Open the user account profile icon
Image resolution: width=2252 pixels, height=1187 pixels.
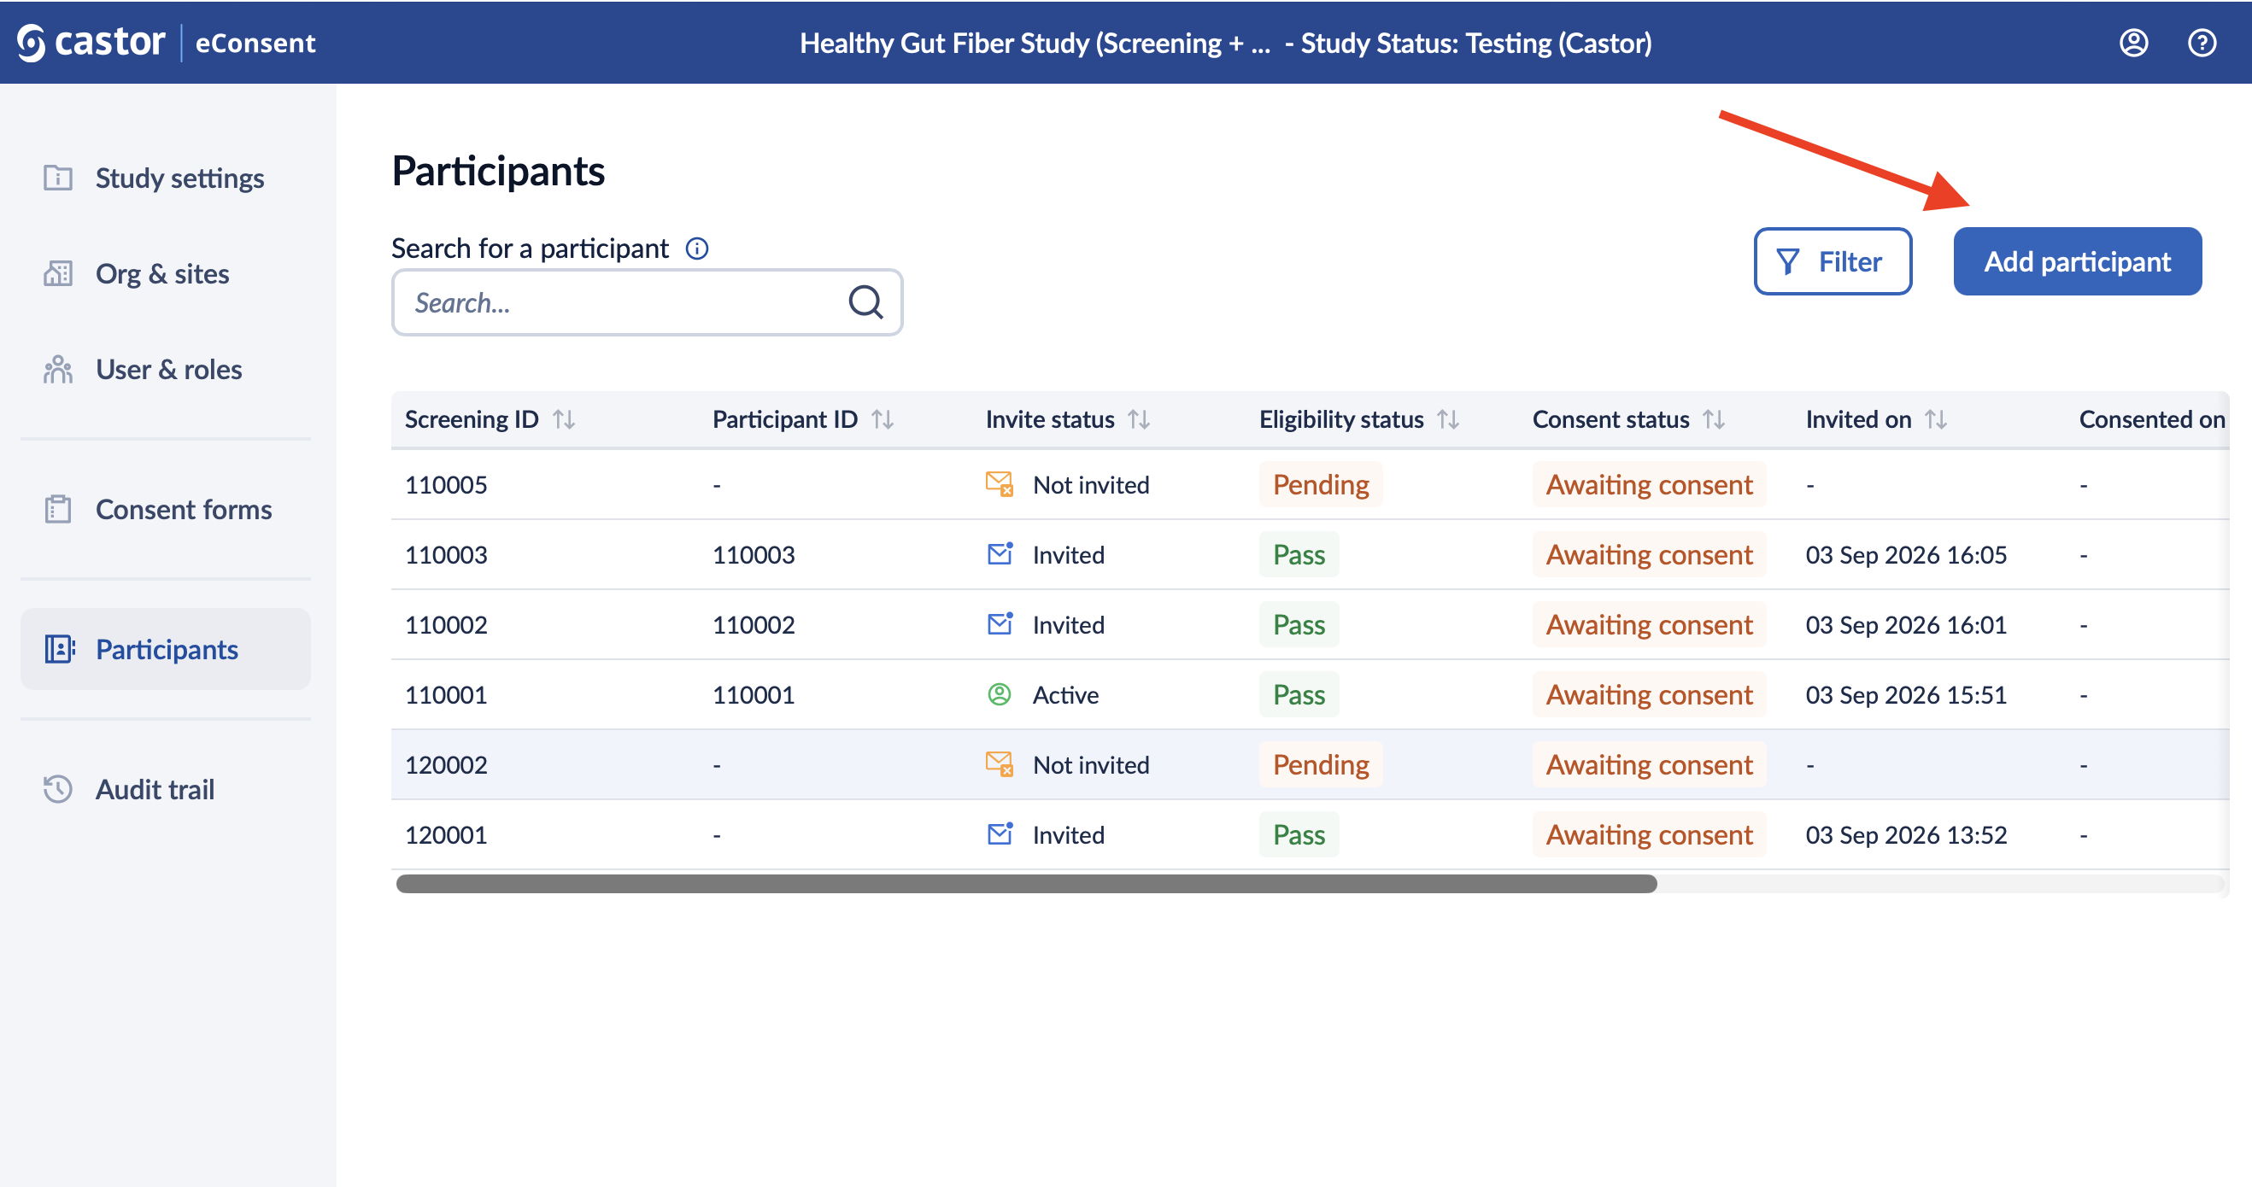(2133, 43)
